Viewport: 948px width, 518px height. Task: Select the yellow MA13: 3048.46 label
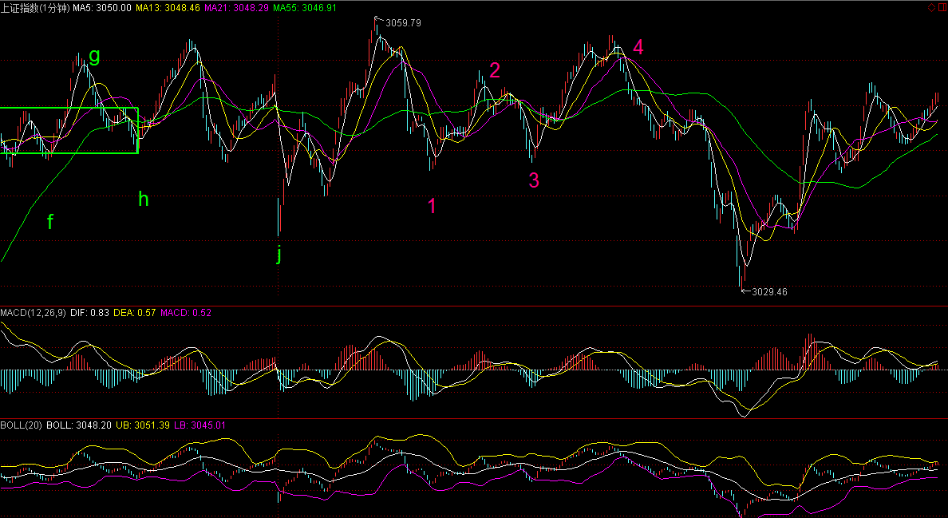coord(168,8)
